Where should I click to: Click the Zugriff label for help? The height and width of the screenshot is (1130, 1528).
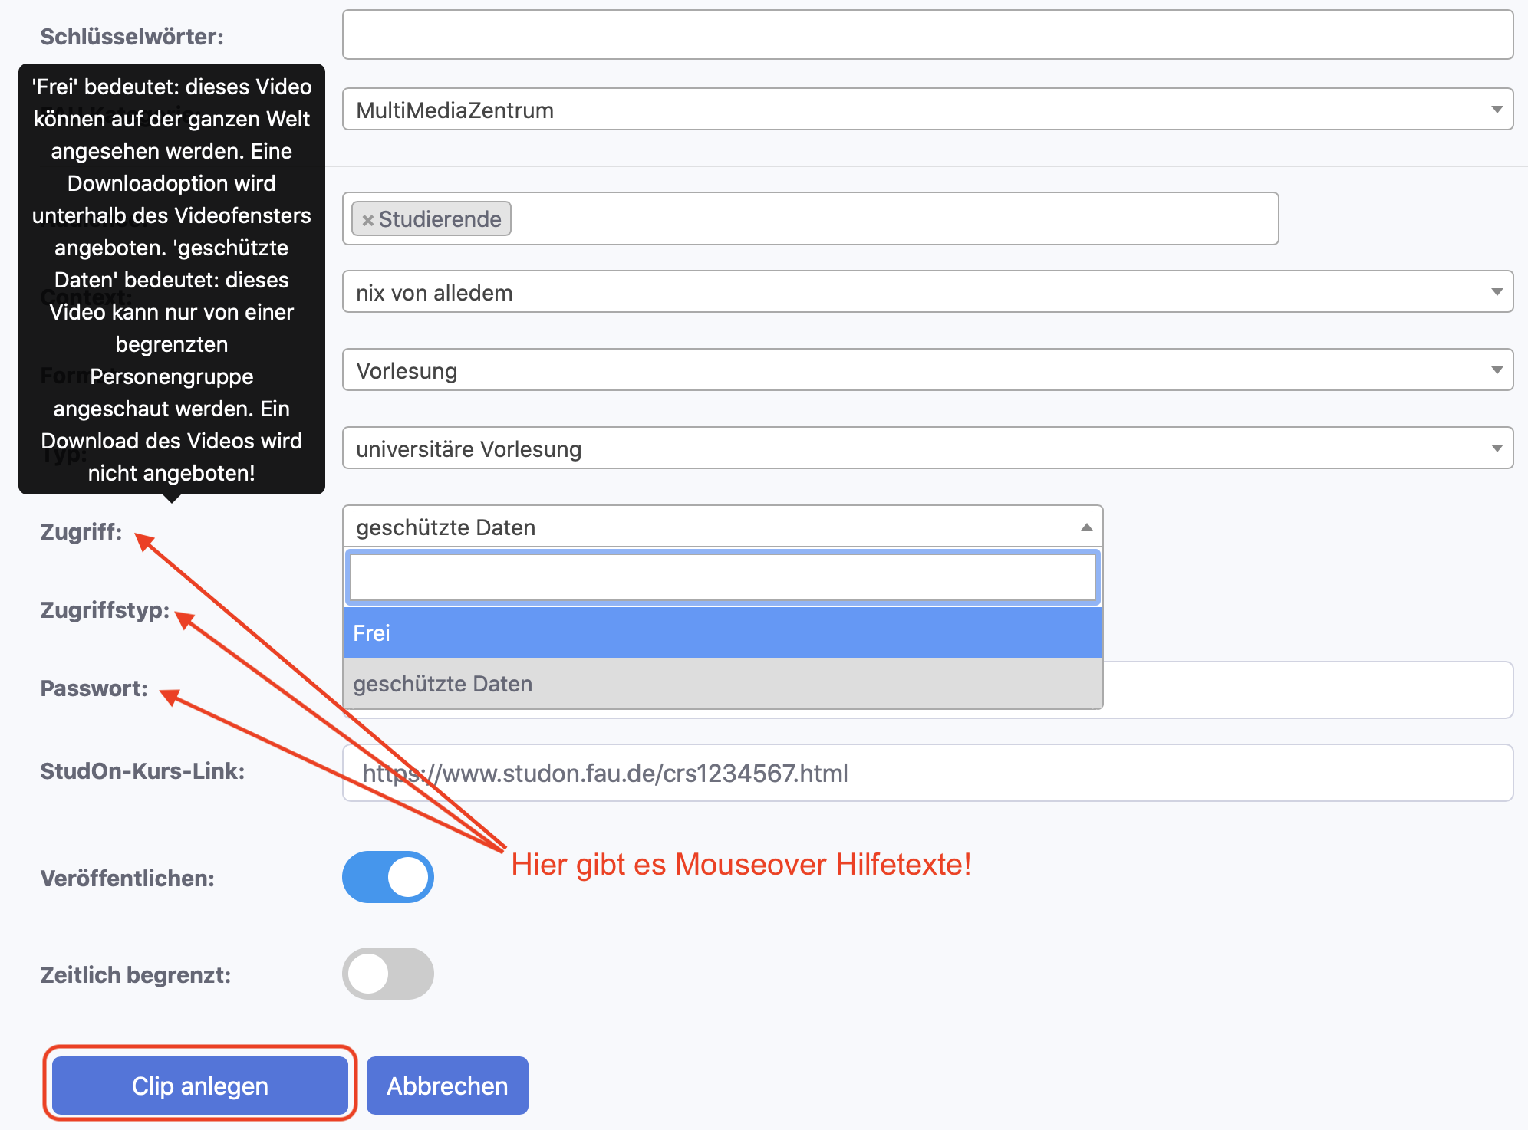pyautogui.click(x=81, y=532)
